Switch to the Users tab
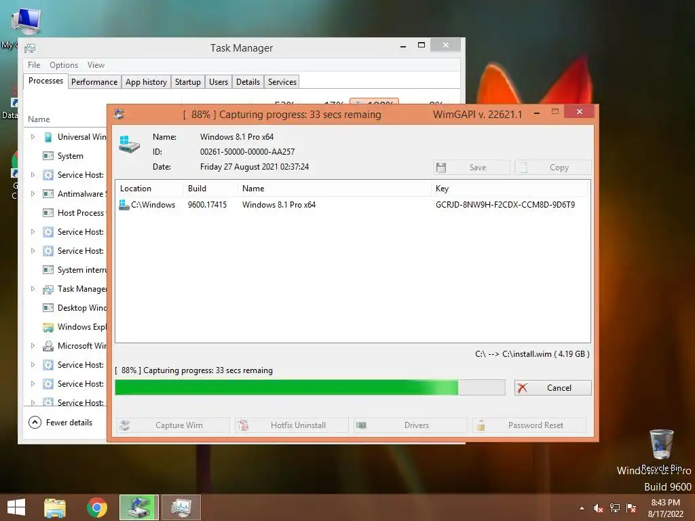Viewport: 695px width, 521px height. [x=219, y=82]
